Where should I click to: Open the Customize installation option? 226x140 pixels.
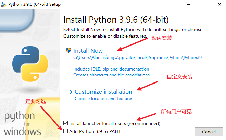pos(103,92)
